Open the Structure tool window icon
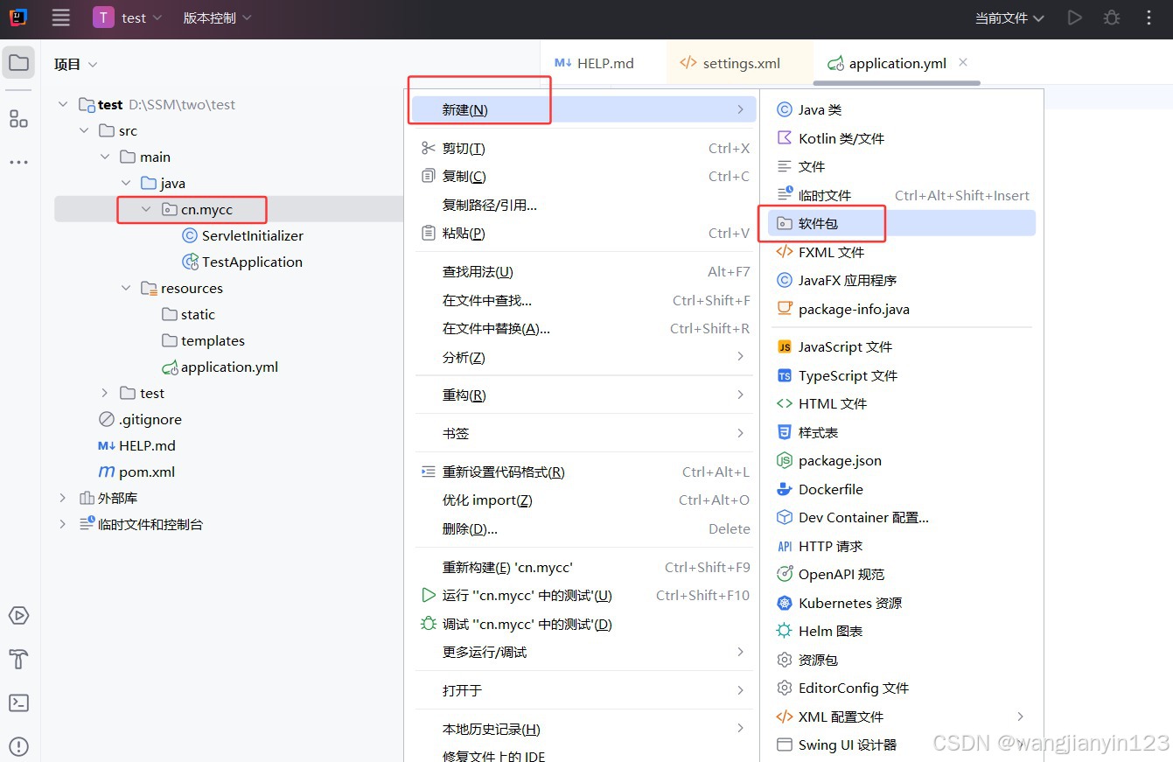Image resolution: width=1173 pixels, height=762 pixels. click(18, 119)
